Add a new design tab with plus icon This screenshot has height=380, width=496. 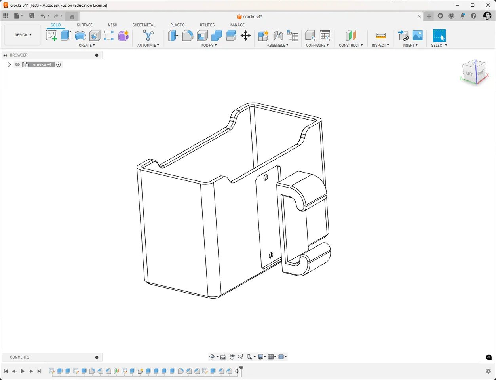pyautogui.click(x=429, y=16)
